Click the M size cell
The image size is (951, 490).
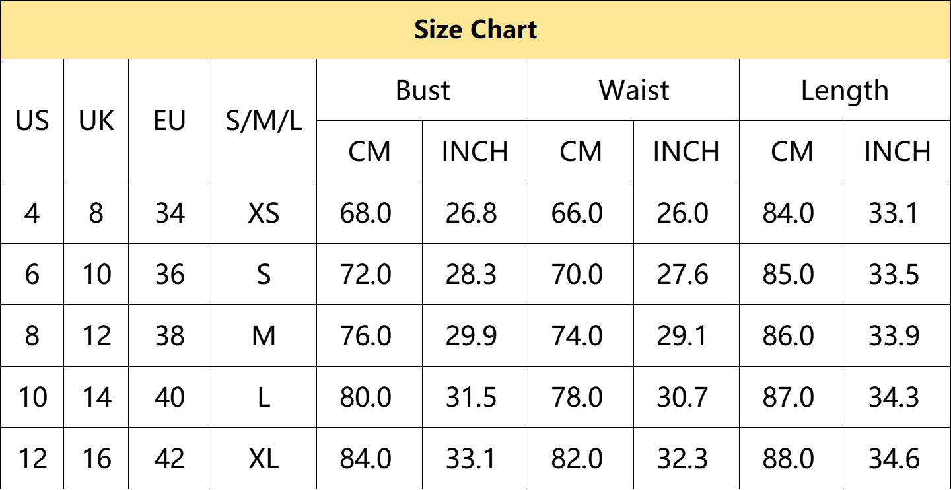(264, 335)
